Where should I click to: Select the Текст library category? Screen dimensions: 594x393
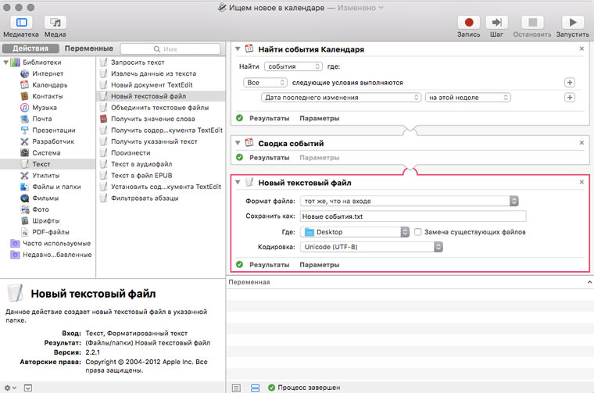coord(41,164)
